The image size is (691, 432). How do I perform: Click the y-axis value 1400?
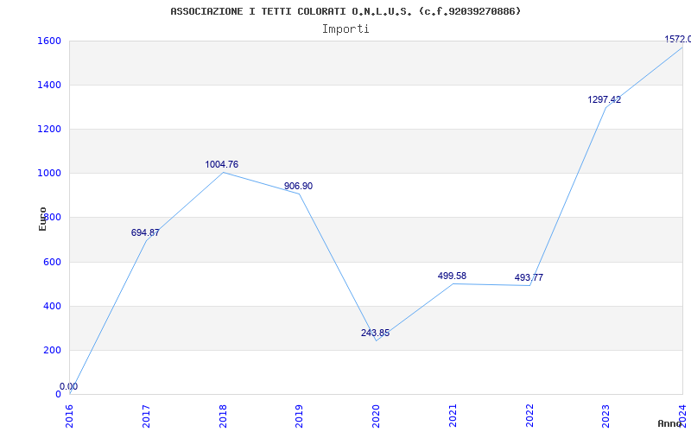49,85
